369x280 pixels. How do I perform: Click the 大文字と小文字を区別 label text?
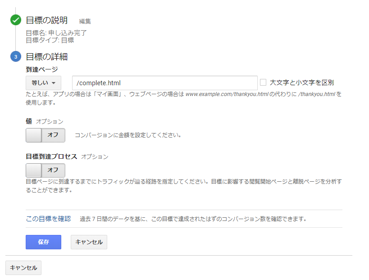301,83
